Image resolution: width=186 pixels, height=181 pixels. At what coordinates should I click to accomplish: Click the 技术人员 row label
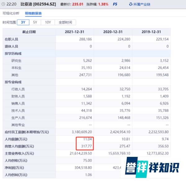[x=18, y=110]
